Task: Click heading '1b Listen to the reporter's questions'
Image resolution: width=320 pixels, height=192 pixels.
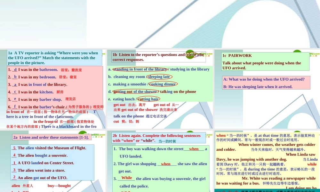Action: [158, 57]
